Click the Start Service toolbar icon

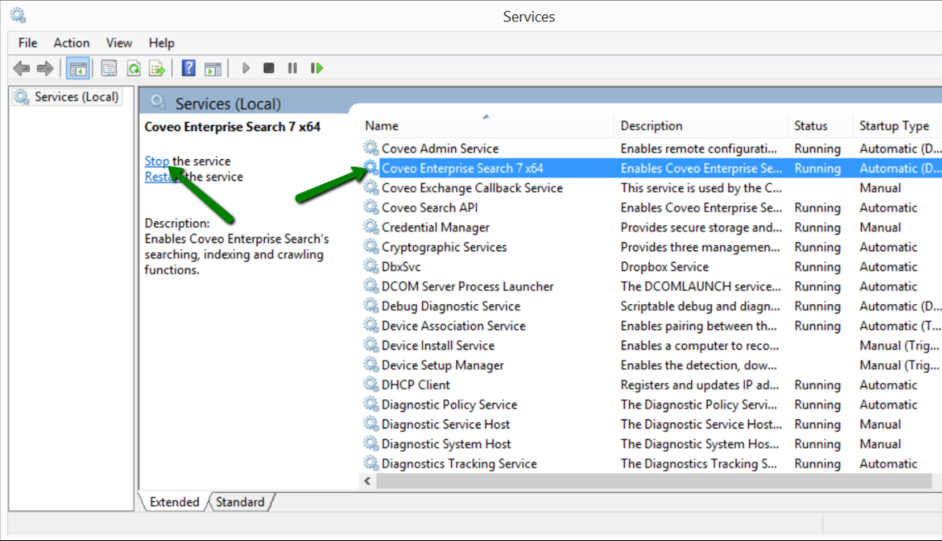tap(246, 67)
